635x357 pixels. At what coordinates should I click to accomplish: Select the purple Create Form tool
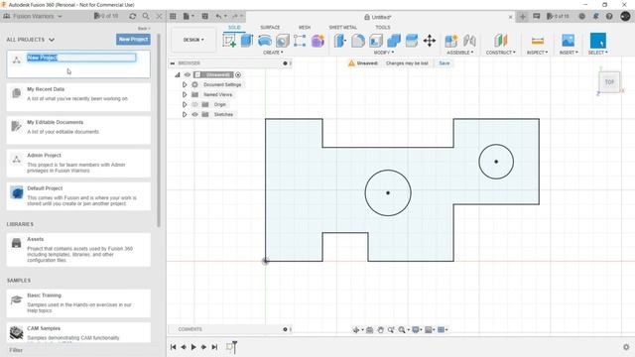click(x=317, y=41)
